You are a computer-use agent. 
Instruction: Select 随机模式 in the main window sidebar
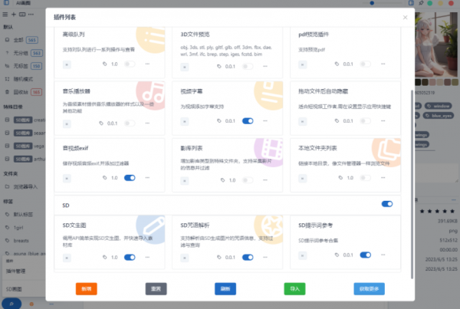tap(24, 79)
